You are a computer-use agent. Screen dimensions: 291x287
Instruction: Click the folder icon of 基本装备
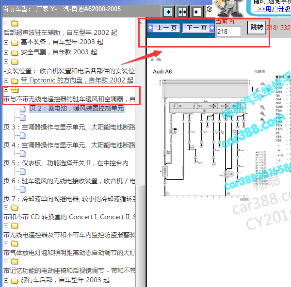pyautogui.click(x=15, y=43)
